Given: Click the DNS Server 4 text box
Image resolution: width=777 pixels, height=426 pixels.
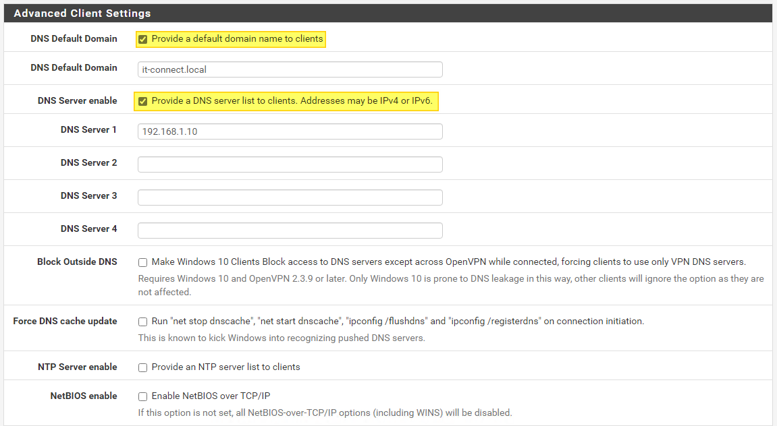Looking at the screenshot, I should point(289,230).
